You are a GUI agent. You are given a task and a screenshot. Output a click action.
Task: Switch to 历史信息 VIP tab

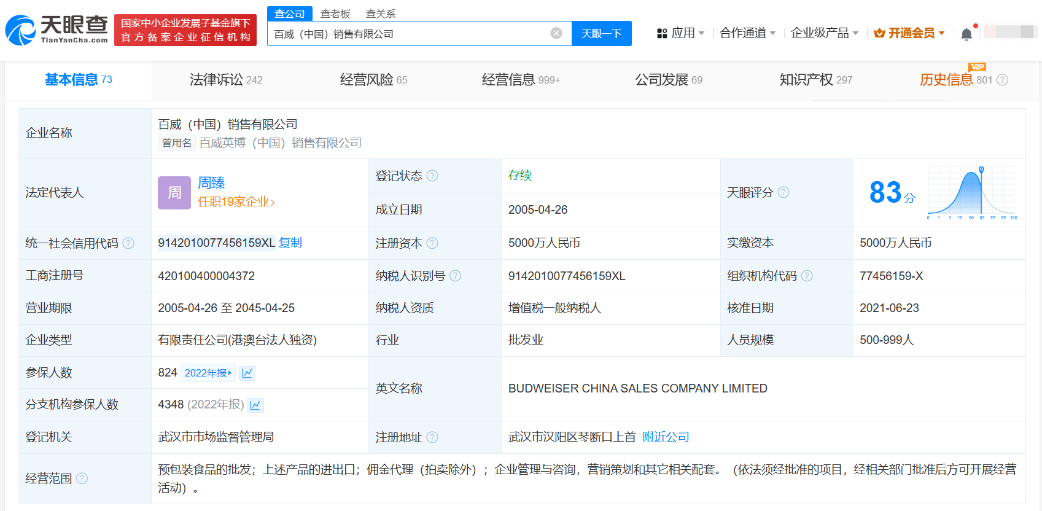(x=956, y=80)
